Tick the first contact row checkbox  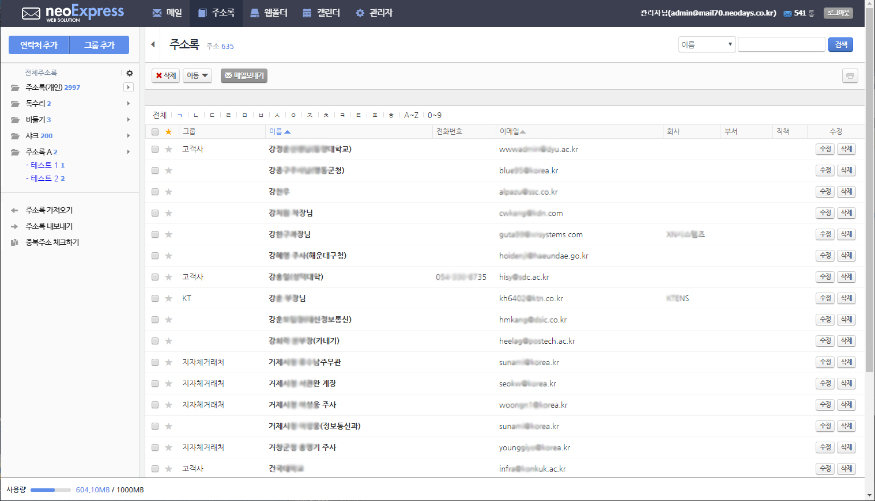pyautogui.click(x=155, y=149)
